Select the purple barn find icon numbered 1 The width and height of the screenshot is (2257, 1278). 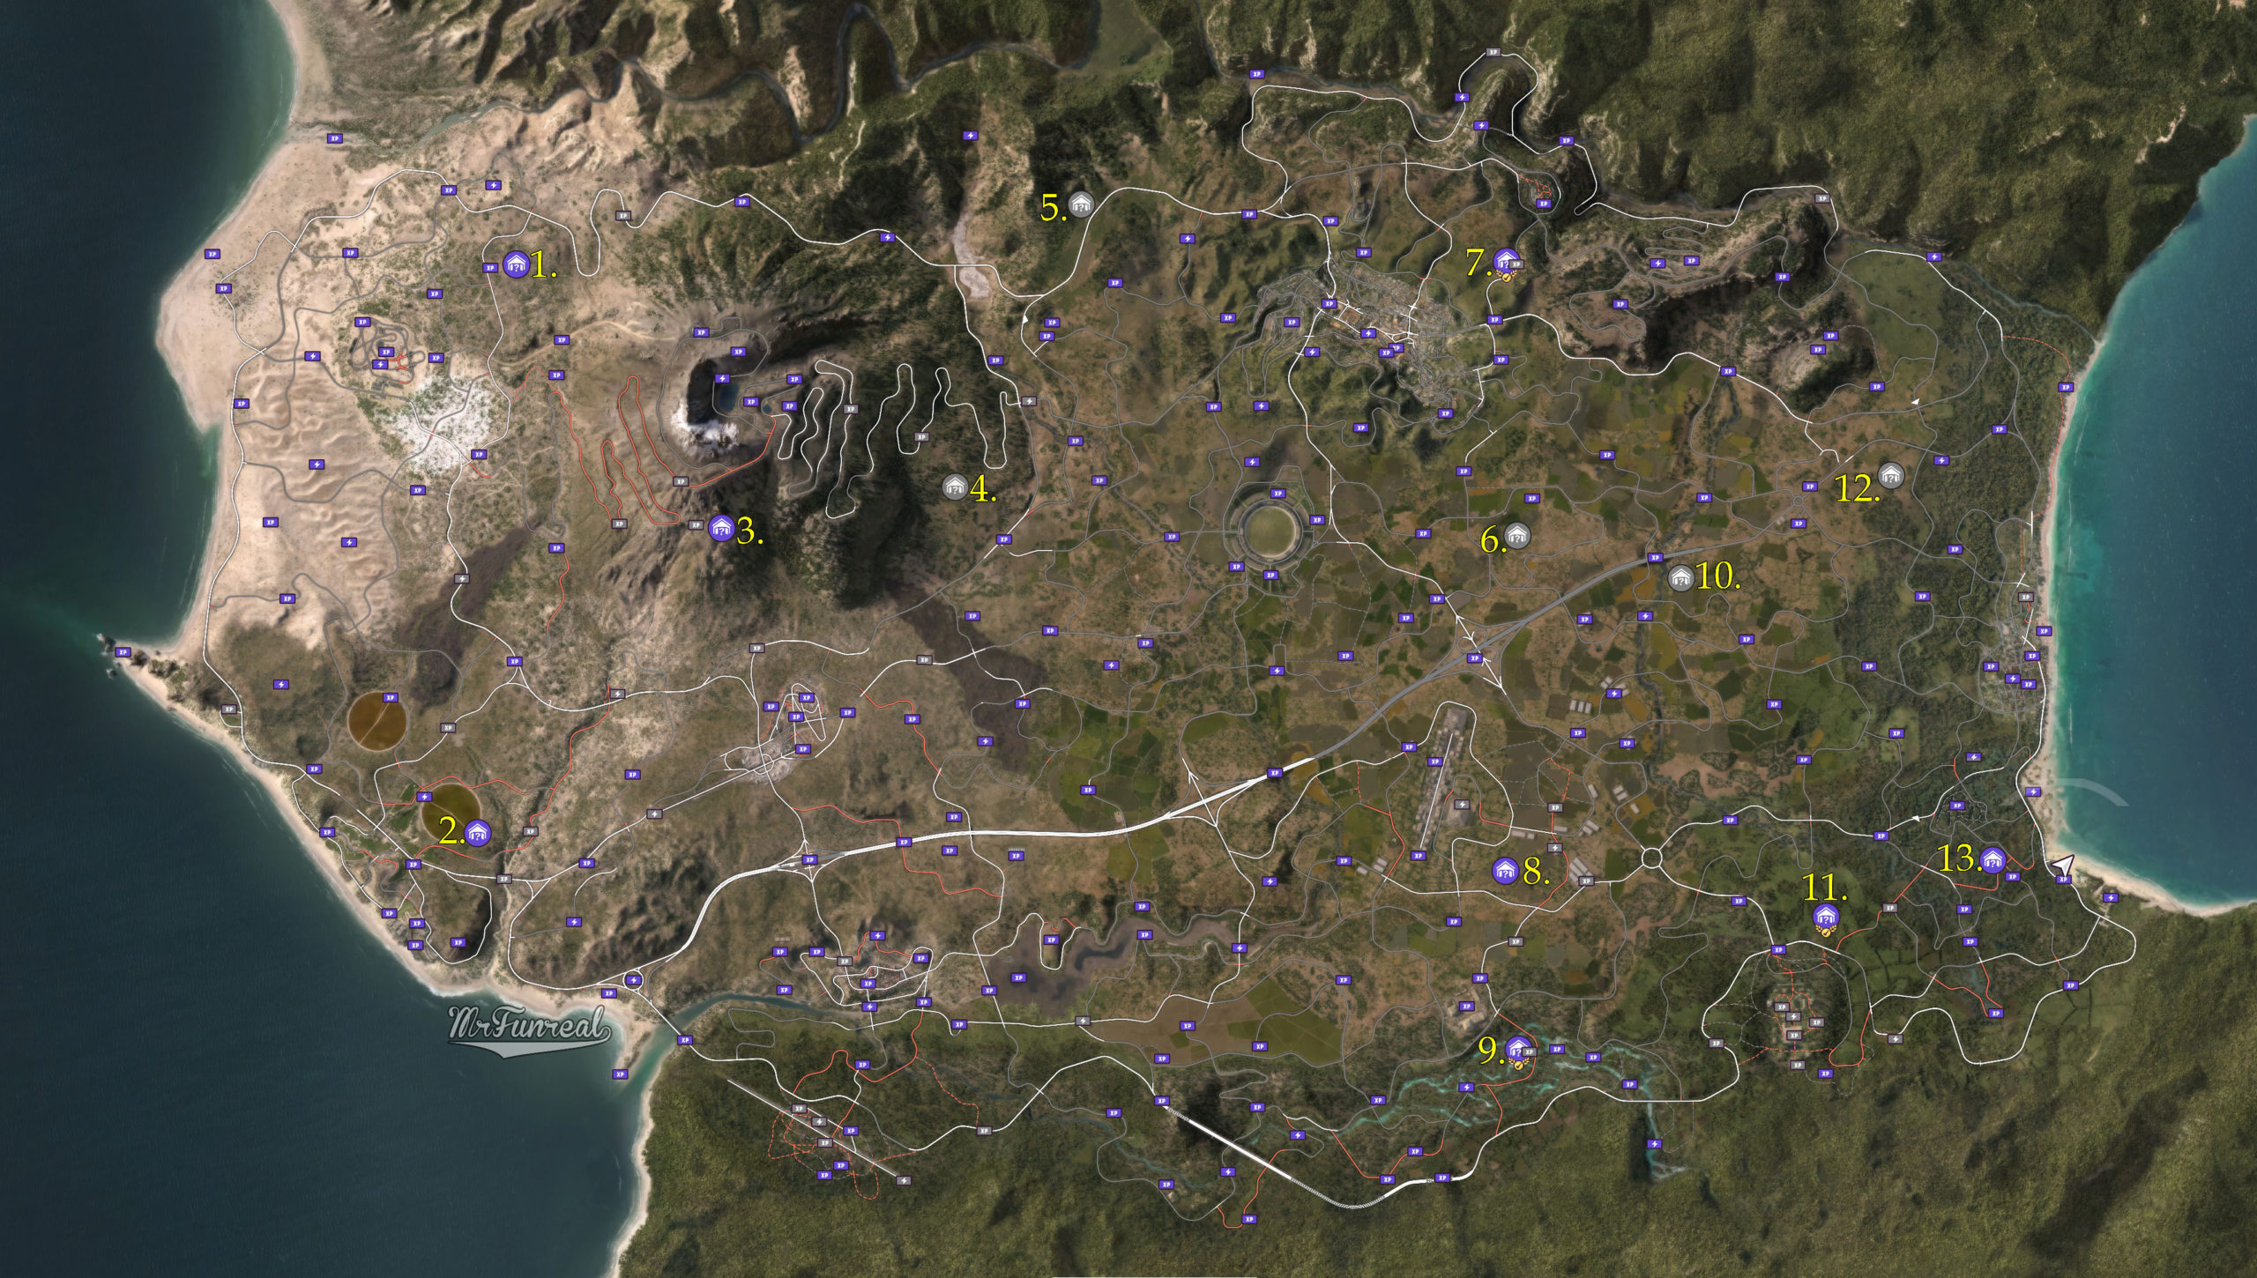tap(516, 264)
